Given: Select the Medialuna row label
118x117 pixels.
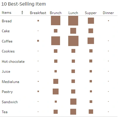Looking at the screenshot, I should pos(11,82).
